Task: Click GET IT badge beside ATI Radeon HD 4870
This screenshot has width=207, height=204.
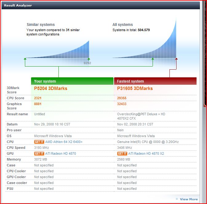Action: 39,153
